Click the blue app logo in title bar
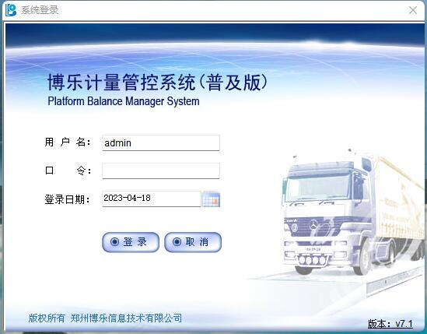Screen dimensions: 427x334 [11, 10]
